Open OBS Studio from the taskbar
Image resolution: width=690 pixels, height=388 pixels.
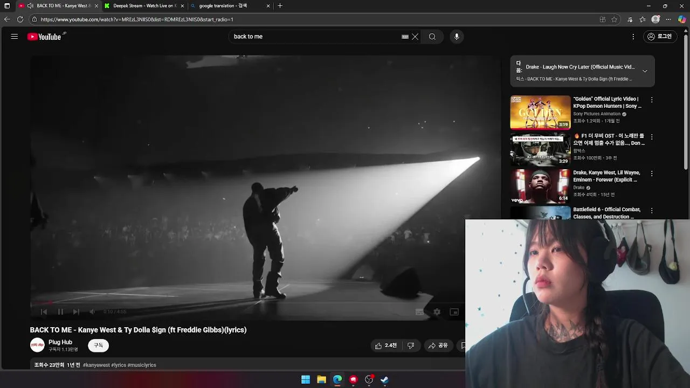click(369, 379)
